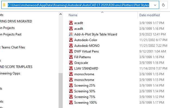Select the Autodesk-MONO file name

point(87,46)
